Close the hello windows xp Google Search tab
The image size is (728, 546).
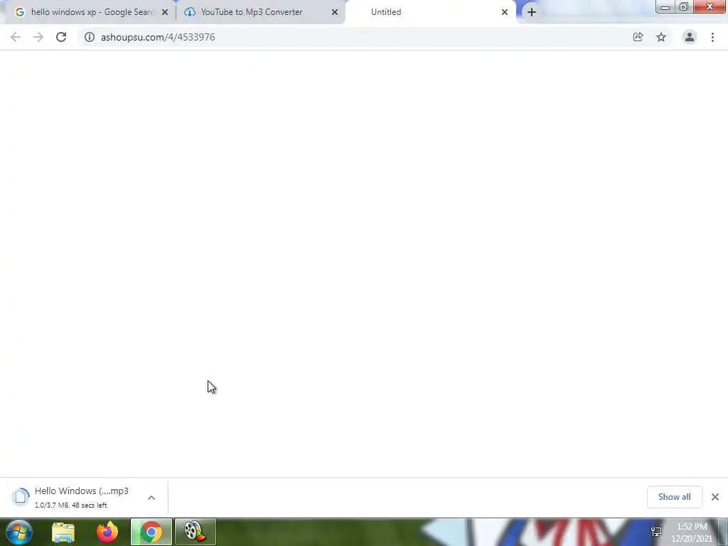pyautogui.click(x=165, y=12)
